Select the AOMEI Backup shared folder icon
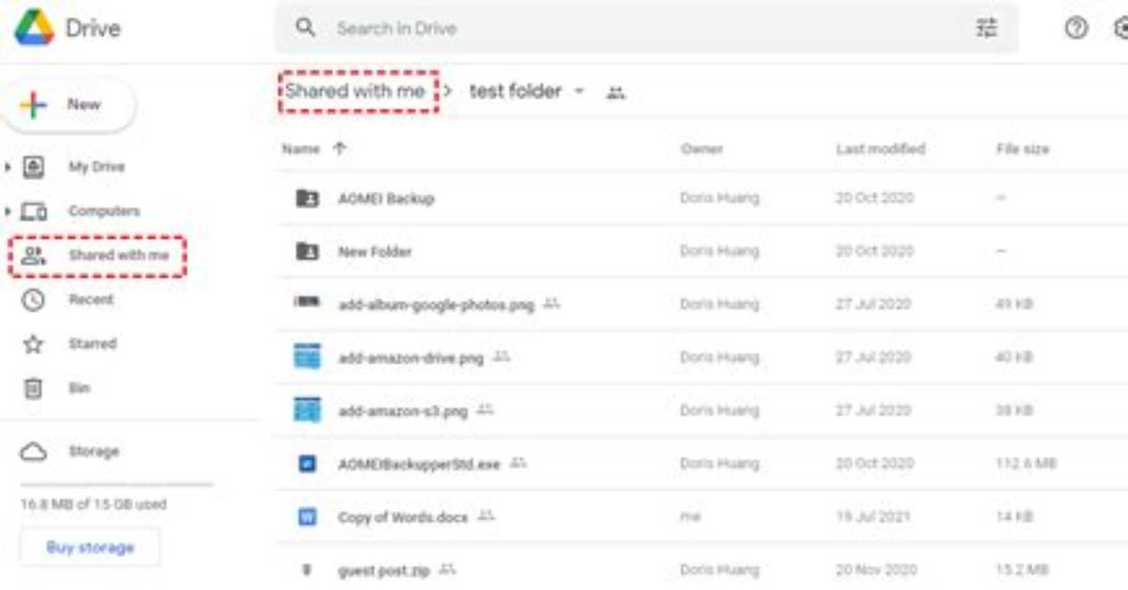This screenshot has width=1128, height=590. click(x=306, y=198)
